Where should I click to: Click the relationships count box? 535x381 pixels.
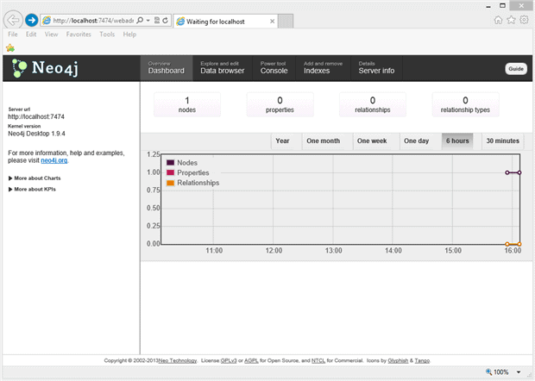pos(373,104)
